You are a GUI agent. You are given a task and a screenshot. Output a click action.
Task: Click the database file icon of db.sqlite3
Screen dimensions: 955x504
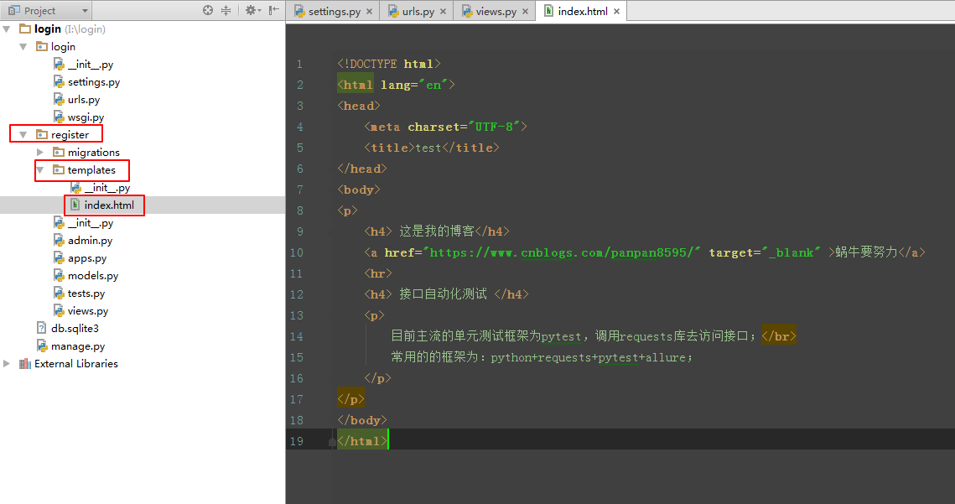pos(41,329)
